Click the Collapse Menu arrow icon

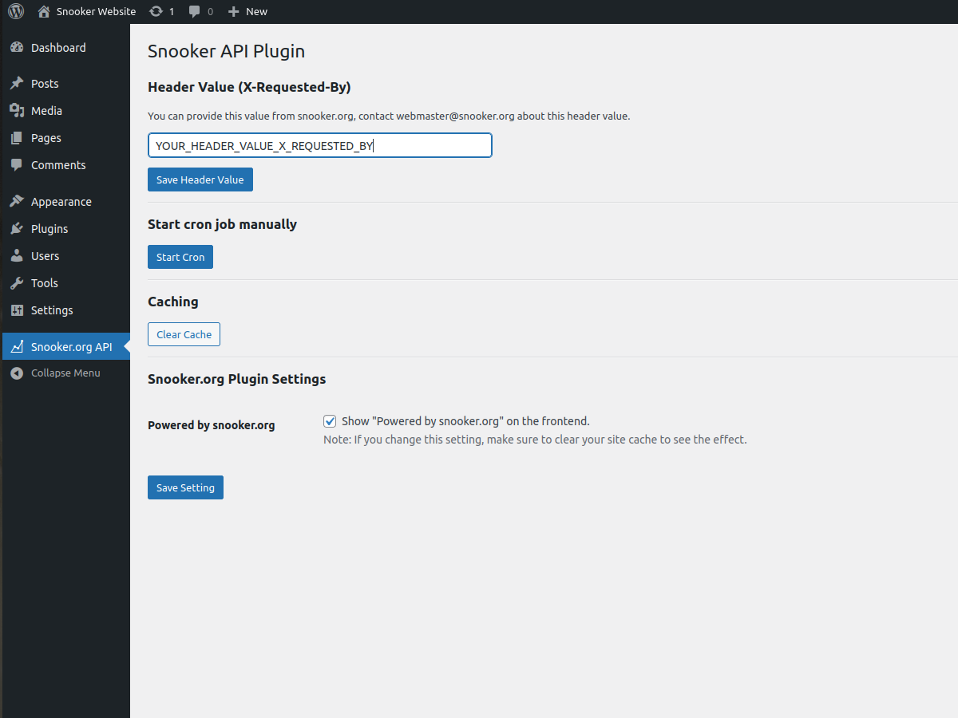point(17,373)
